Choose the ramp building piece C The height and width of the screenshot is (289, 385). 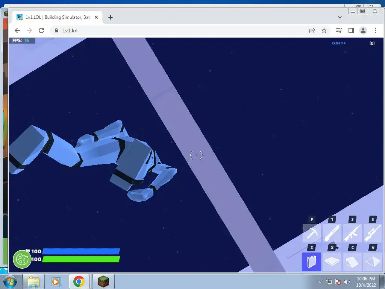(352, 262)
